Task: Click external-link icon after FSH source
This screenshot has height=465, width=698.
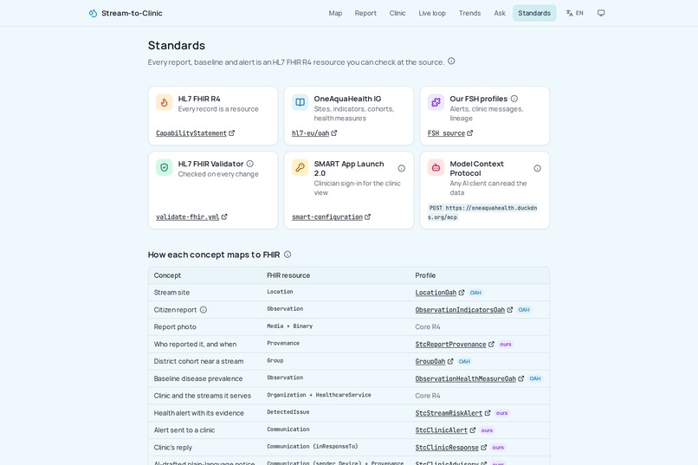Action: click(469, 133)
